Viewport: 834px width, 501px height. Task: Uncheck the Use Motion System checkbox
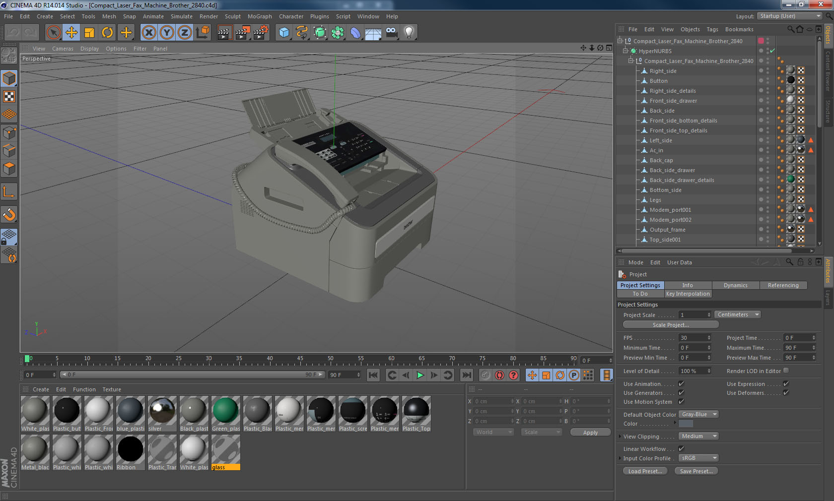click(681, 402)
